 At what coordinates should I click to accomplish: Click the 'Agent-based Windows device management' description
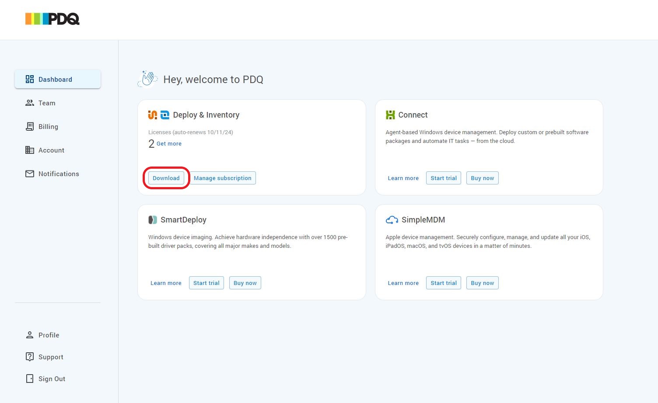click(x=487, y=136)
